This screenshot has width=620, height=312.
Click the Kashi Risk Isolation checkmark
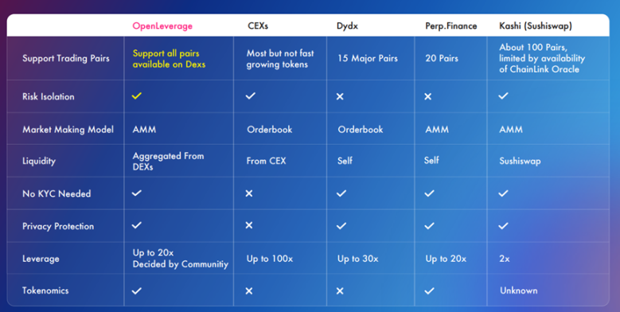(x=503, y=96)
